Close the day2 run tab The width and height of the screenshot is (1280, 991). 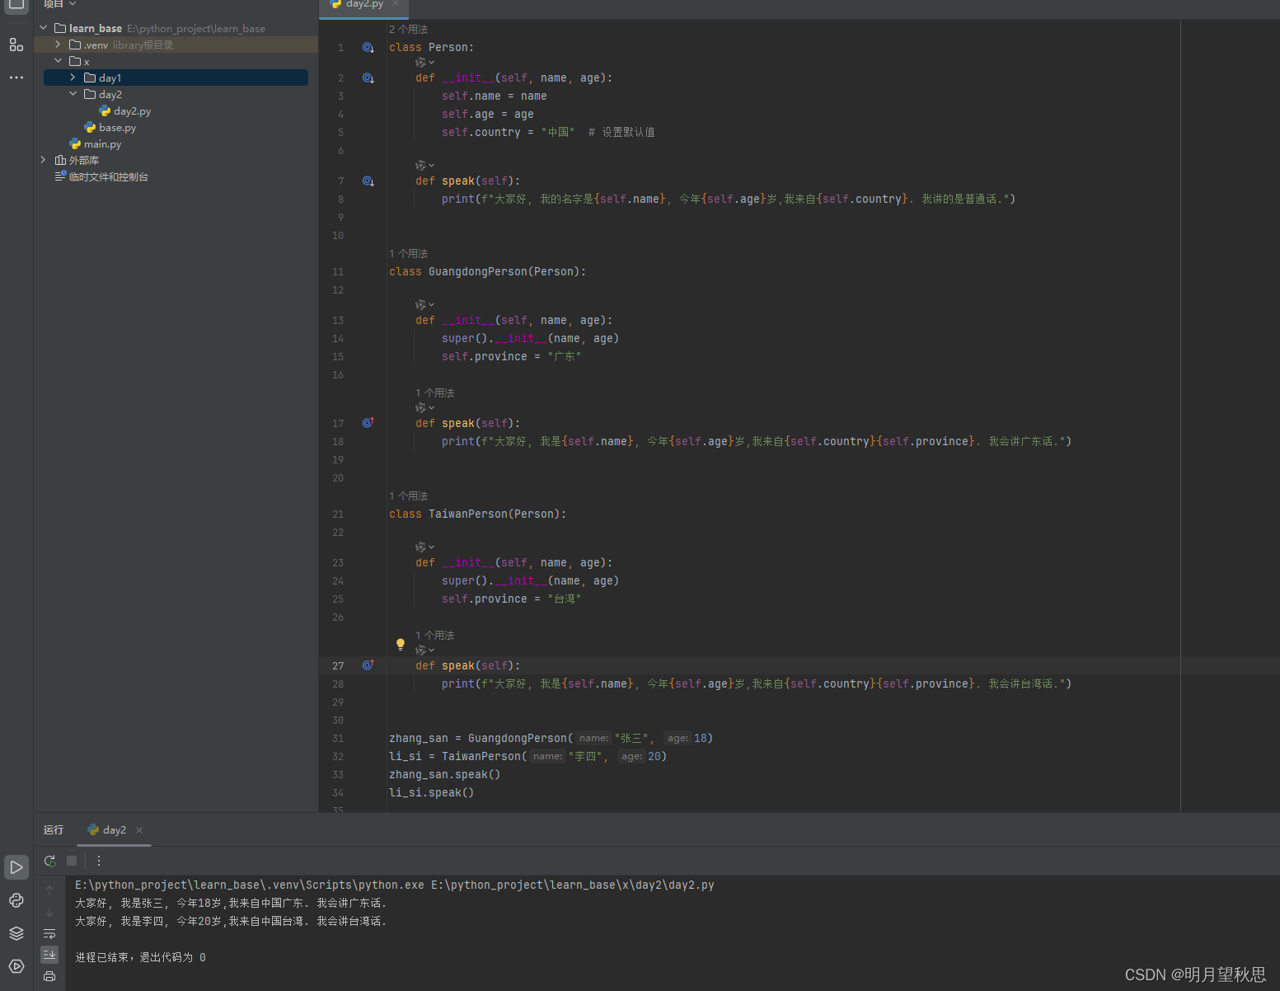[x=139, y=830]
